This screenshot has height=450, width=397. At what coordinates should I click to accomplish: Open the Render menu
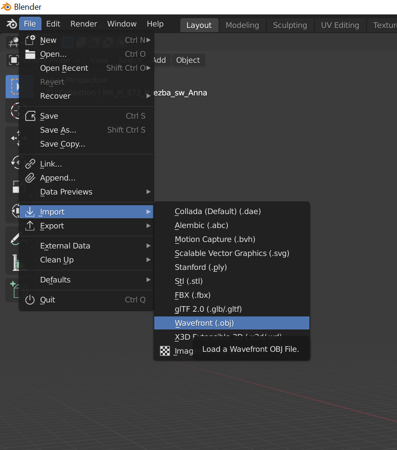(x=84, y=24)
